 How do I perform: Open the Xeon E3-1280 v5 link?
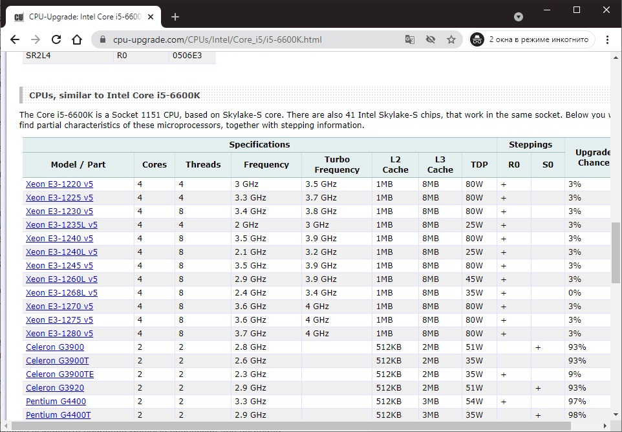tap(59, 334)
